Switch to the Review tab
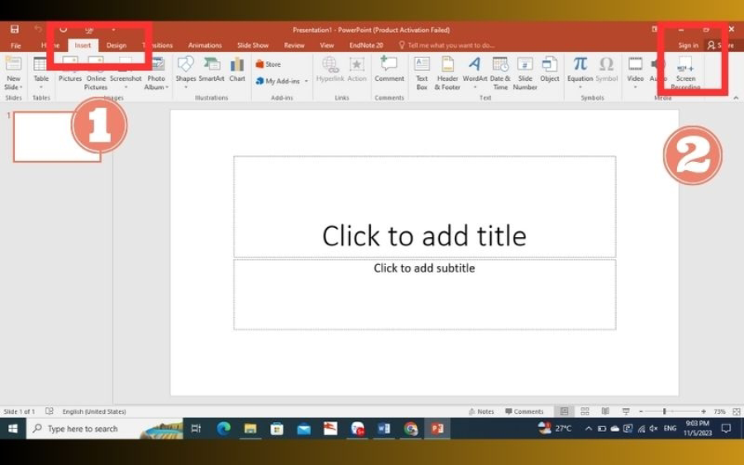The height and width of the screenshot is (465, 744). tap(294, 45)
